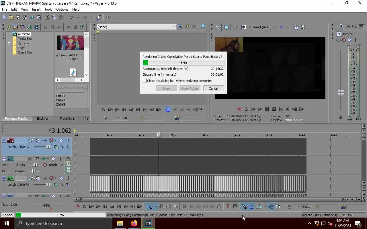Click the Windows Start button
This screenshot has width=367, height=229.
tap(7, 223)
